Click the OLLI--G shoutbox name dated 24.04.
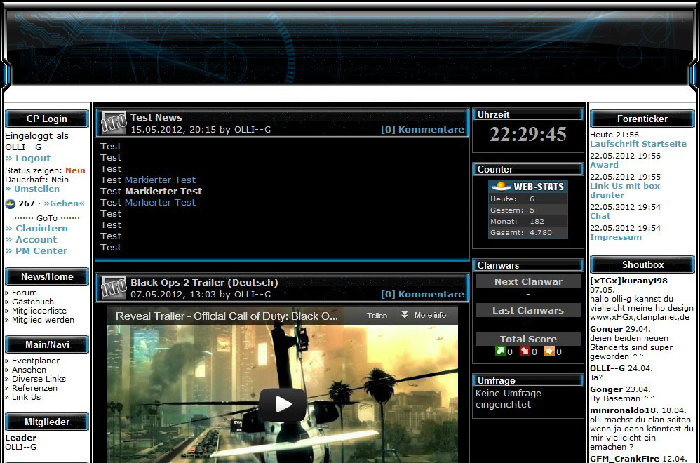The height and width of the screenshot is (463, 700). point(607,368)
